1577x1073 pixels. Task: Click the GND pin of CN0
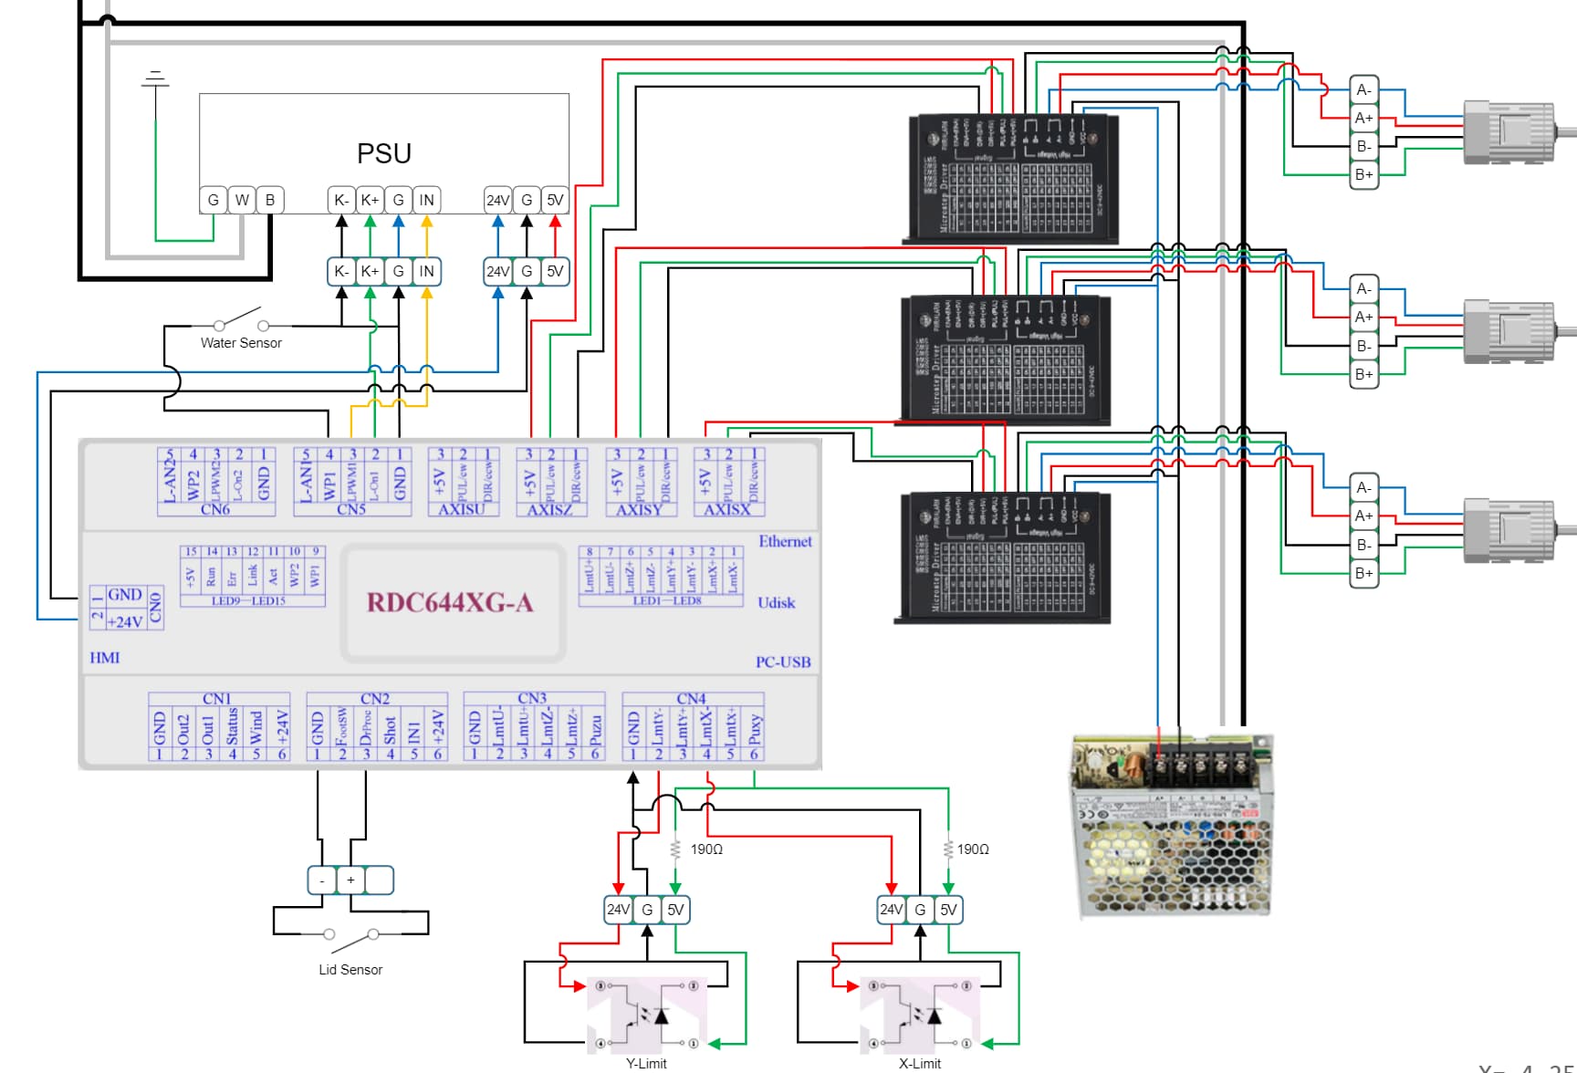point(125,595)
